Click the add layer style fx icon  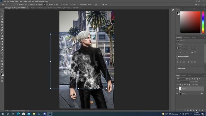(188, 110)
